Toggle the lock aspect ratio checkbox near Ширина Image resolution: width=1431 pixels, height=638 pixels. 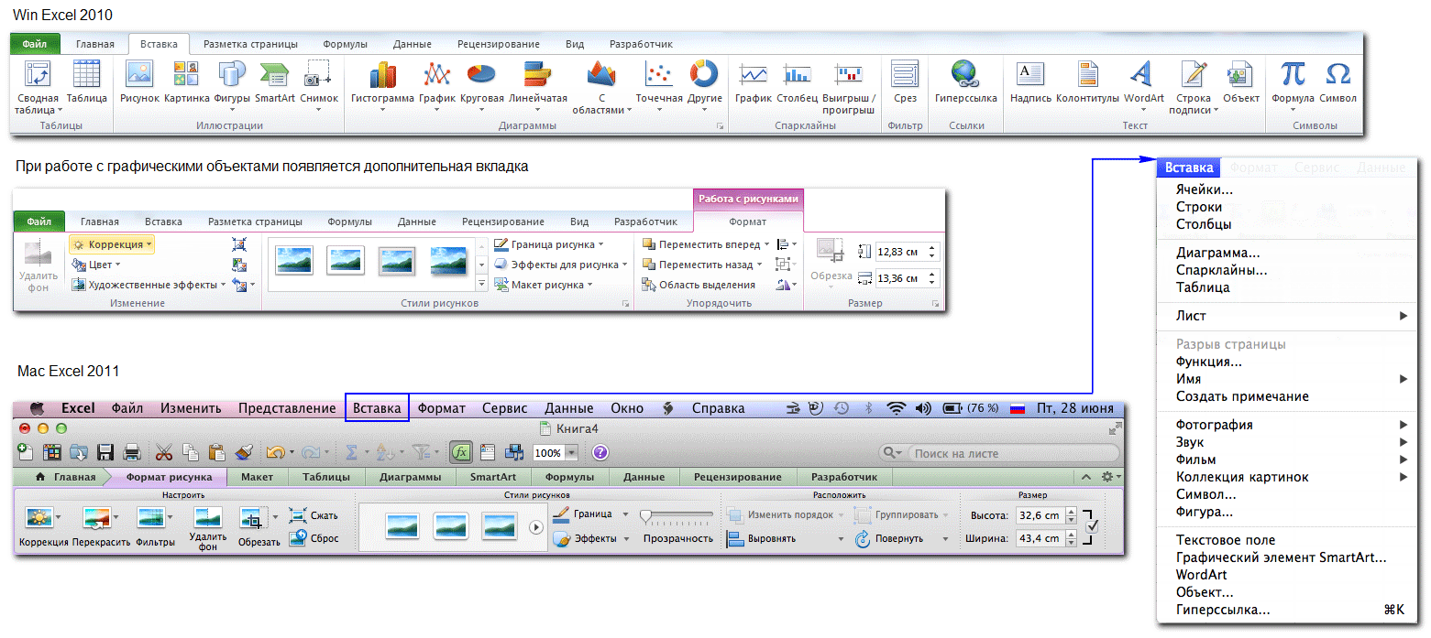[1093, 526]
